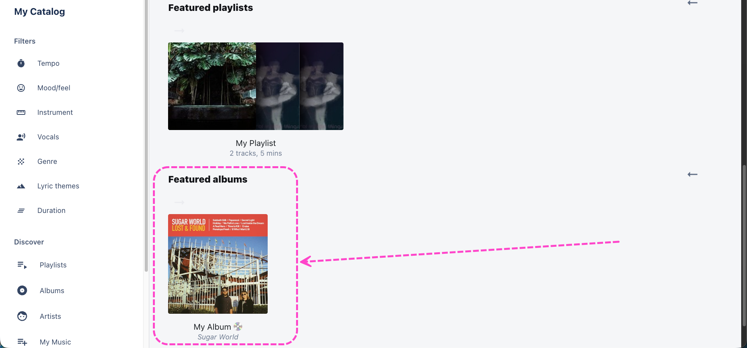Open the Sugar World album cover
The image size is (747, 348).
(218, 264)
